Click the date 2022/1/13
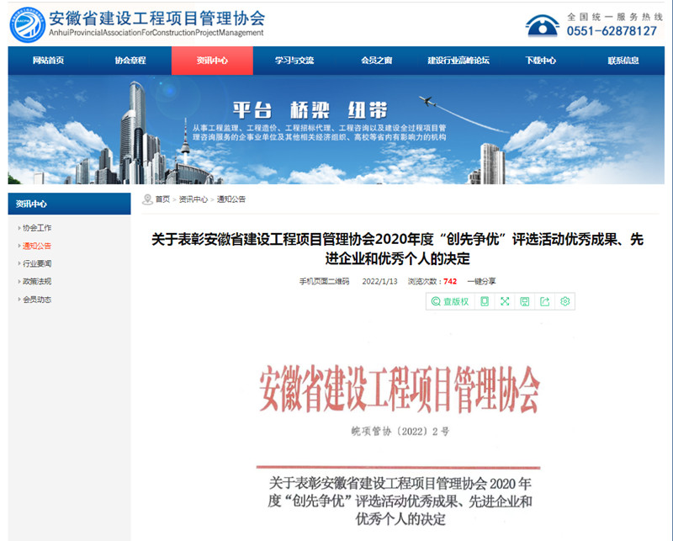Viewport: 673px width, 541px height. (380, 282)
